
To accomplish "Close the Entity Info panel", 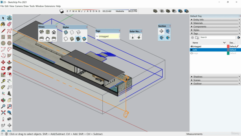I will pyautogui.click(x=239, y=20).
